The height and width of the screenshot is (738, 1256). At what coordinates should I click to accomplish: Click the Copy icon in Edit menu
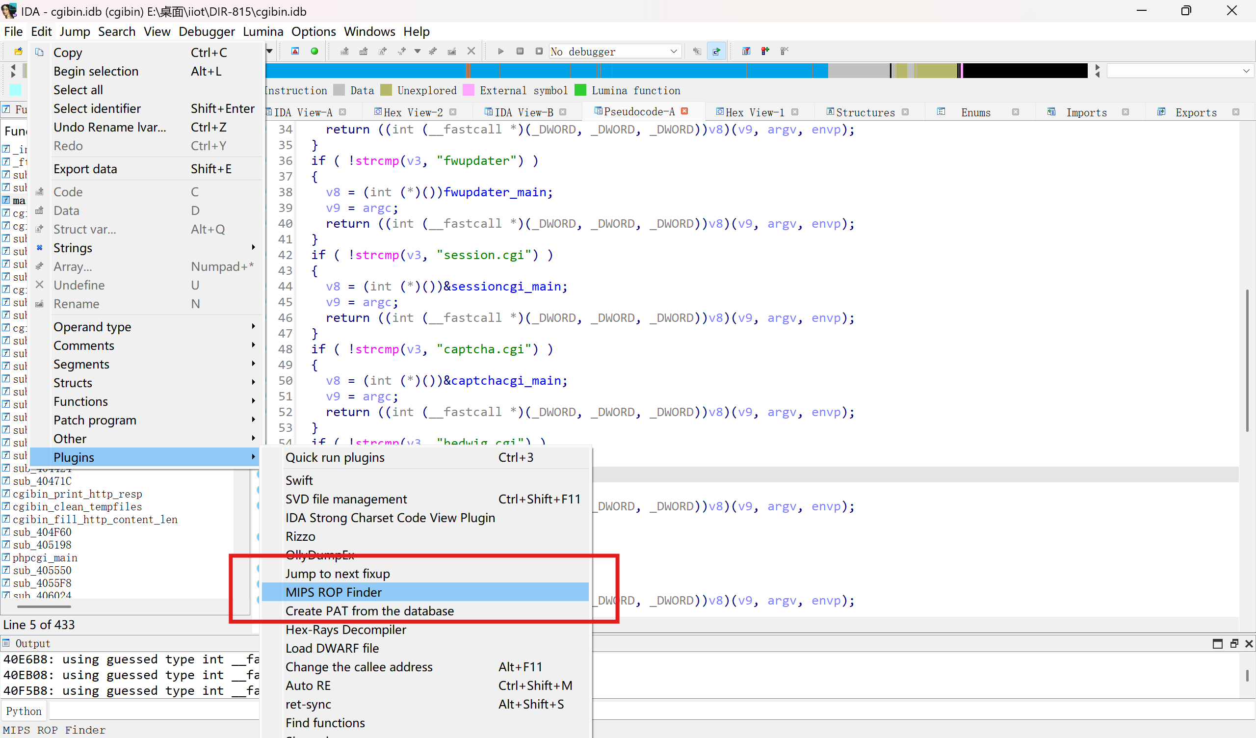[x=40, y=53]
